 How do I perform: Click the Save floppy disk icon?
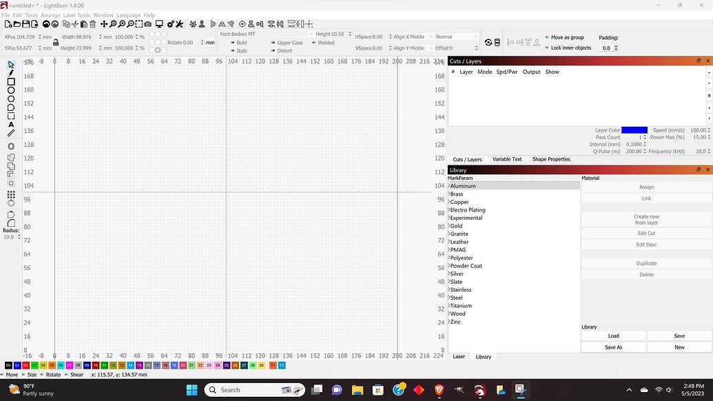pos(25,24)
